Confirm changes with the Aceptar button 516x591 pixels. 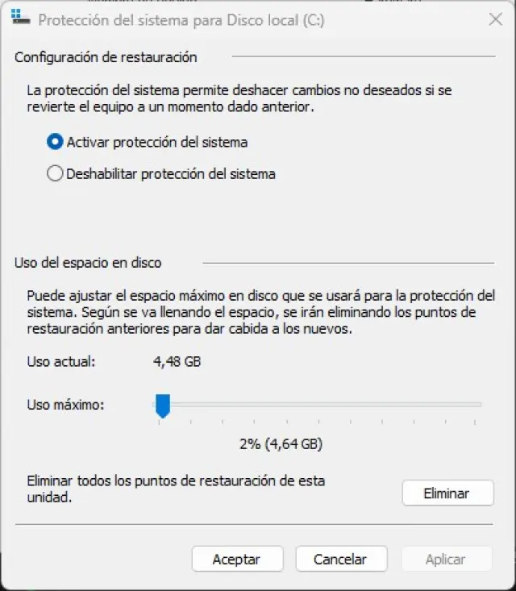click(x=237, y=559)
